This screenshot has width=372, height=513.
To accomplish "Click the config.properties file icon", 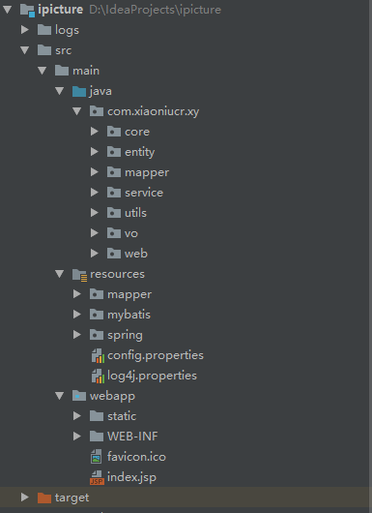I will pos(98,355).
